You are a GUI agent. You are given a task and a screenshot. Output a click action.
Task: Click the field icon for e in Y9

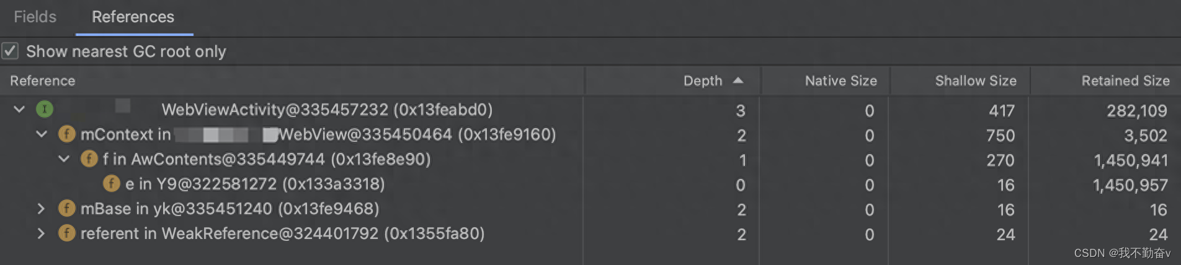111,183
